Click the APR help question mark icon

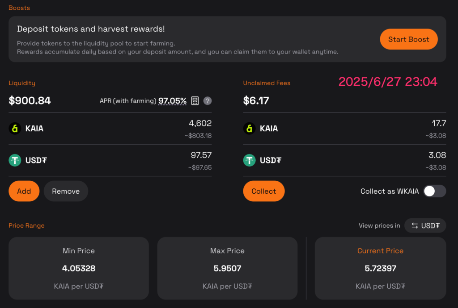pyautogui.click(x=208, y=101)
